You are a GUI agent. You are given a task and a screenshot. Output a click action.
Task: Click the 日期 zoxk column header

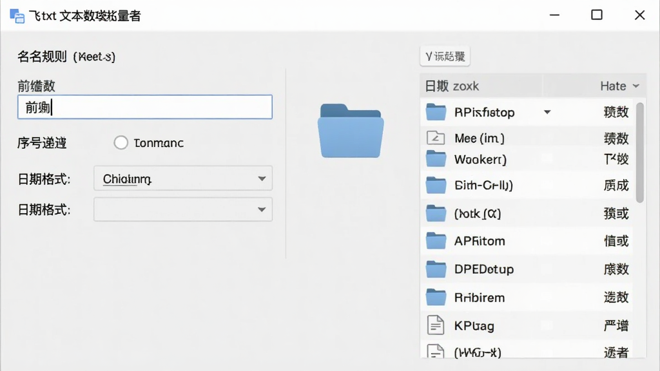[x=452, y=86]
